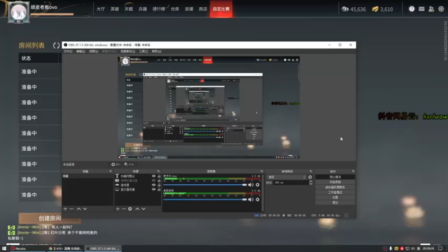Switch to the 英雄 tab in game
Image resolution: width=448 pixels, height=252 pixels.
coord(115,9)
